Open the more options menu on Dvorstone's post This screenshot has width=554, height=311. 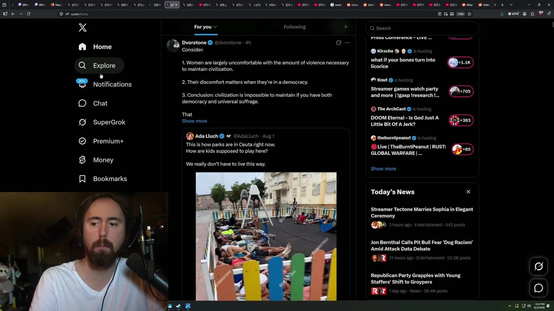pos(347,43)
